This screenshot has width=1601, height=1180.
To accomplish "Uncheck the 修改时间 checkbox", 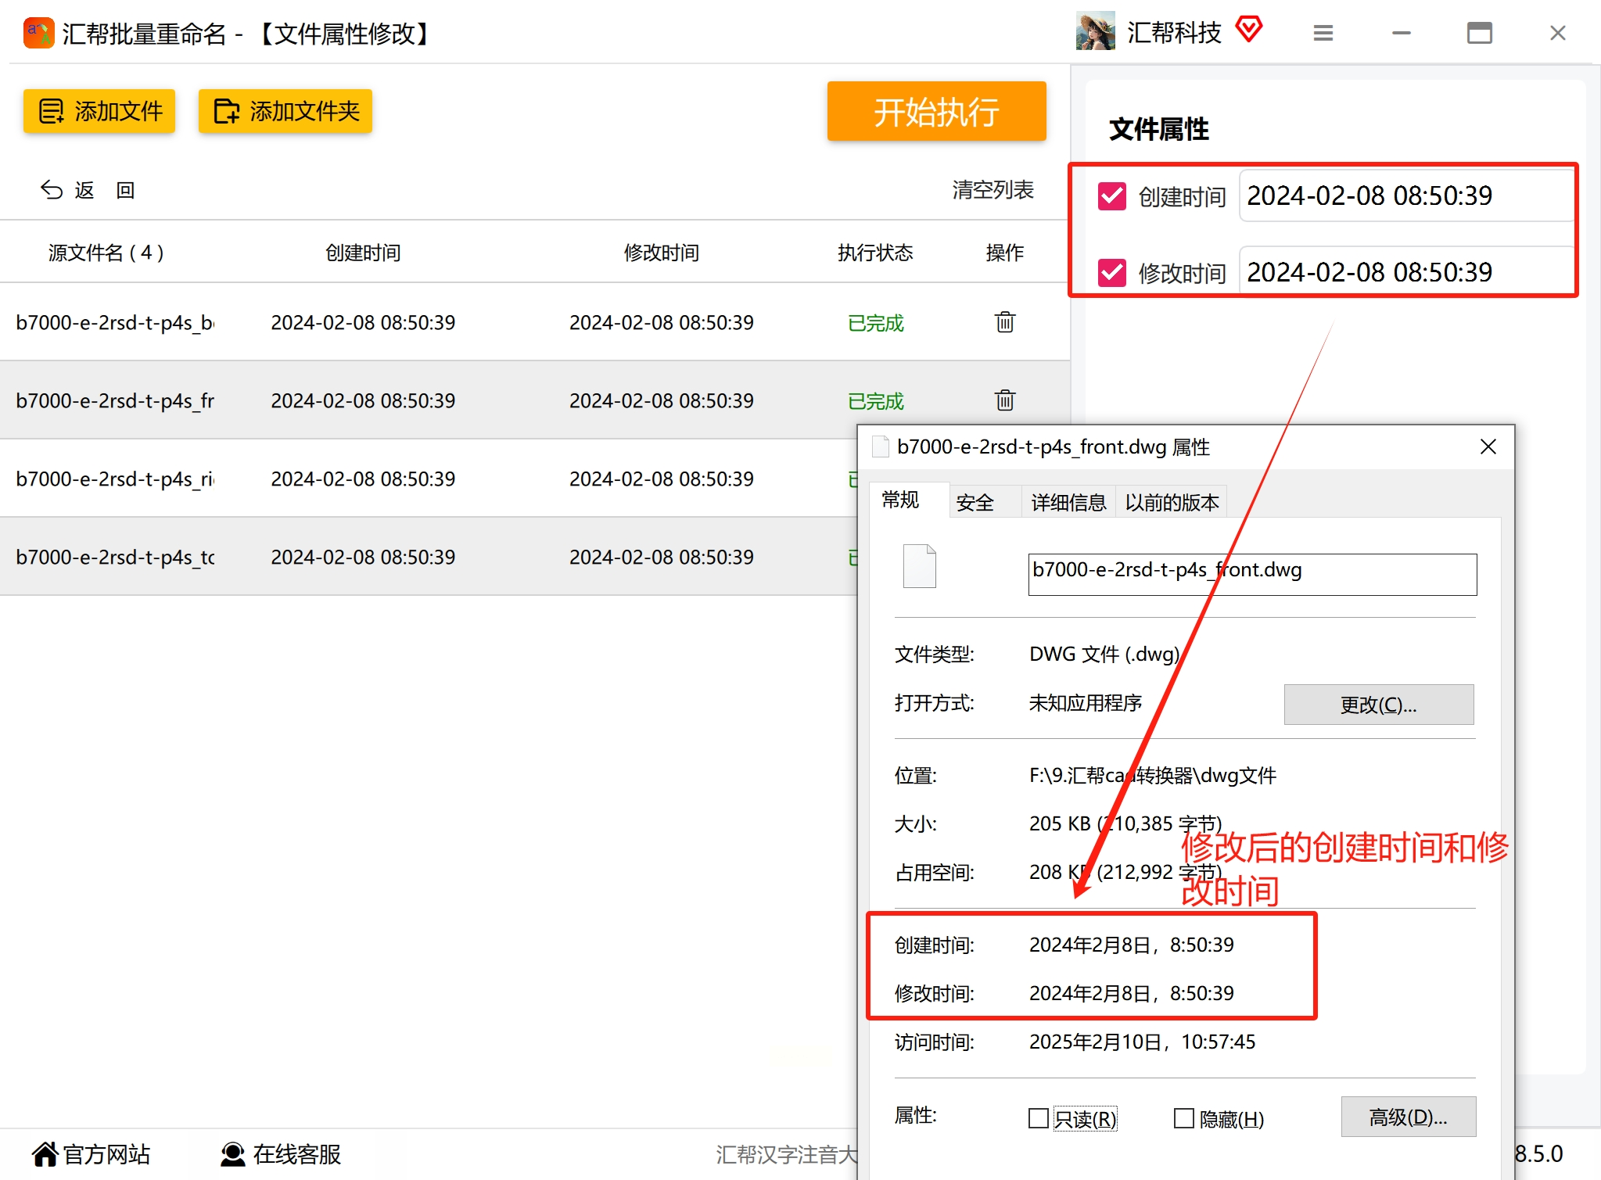I will tap(1111, 273).
